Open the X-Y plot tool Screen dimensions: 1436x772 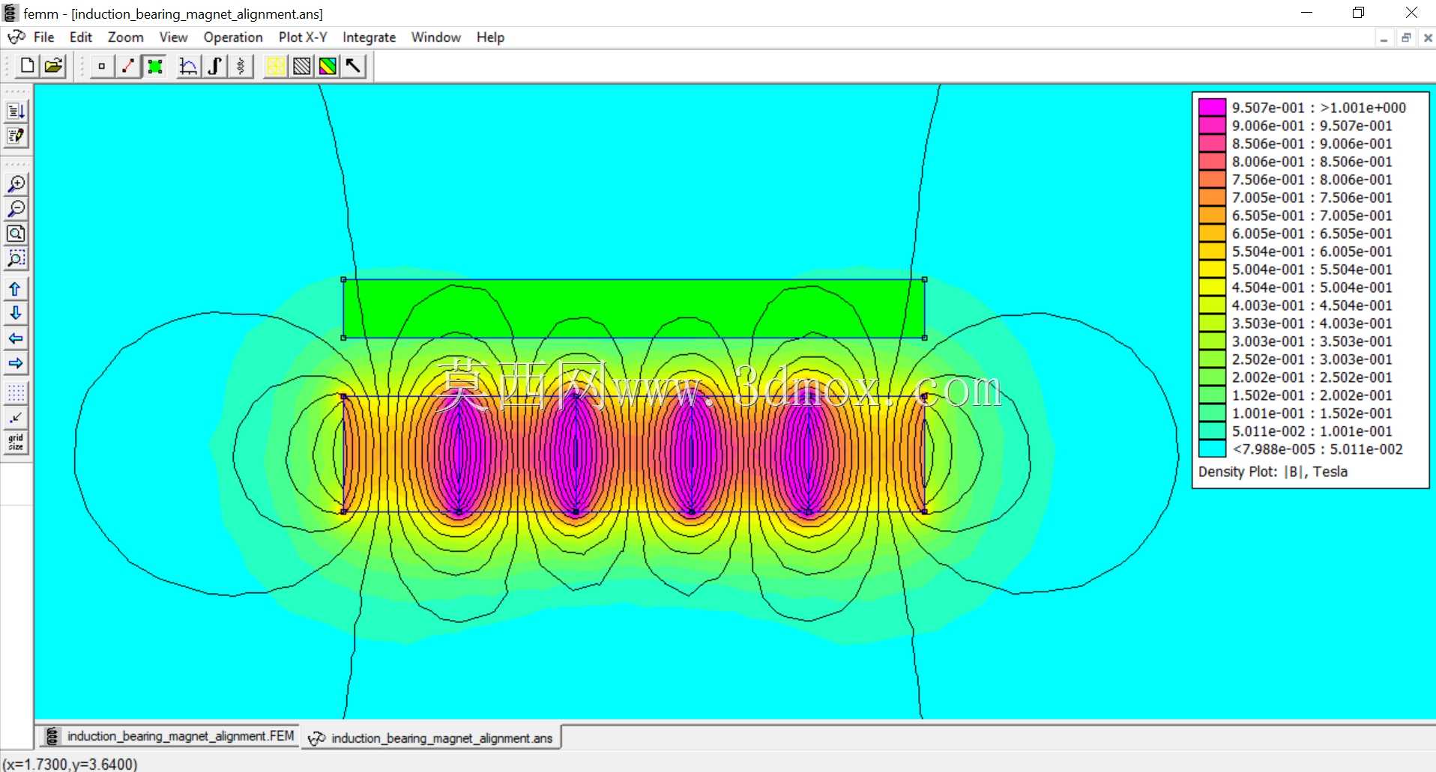pyautogui.click(x=188, y=67)
